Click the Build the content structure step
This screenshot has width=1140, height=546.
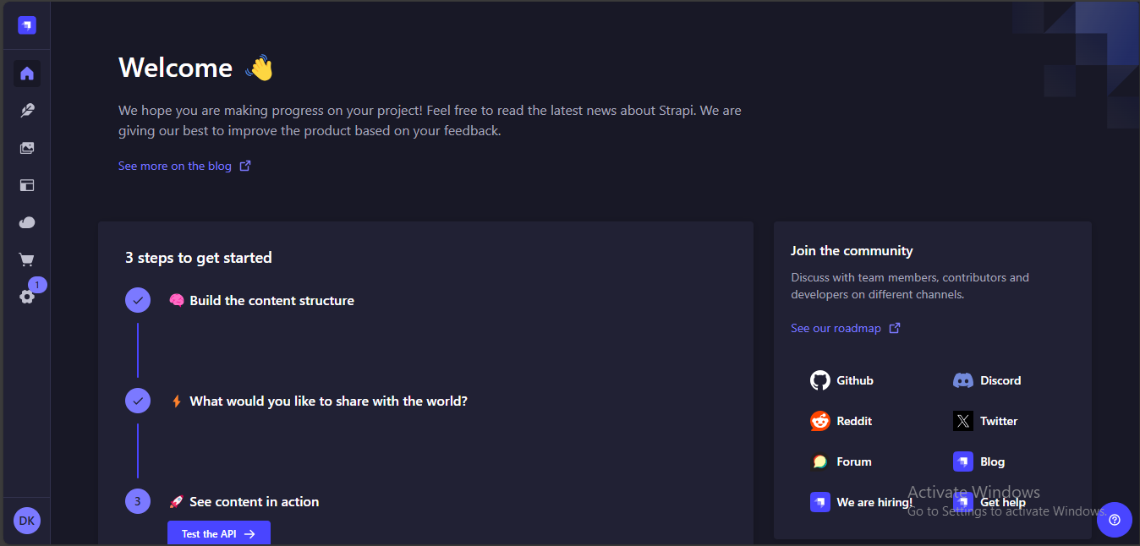[271, 301]
